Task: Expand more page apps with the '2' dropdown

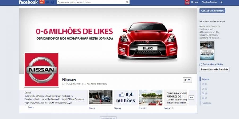Action: [191, 98]
